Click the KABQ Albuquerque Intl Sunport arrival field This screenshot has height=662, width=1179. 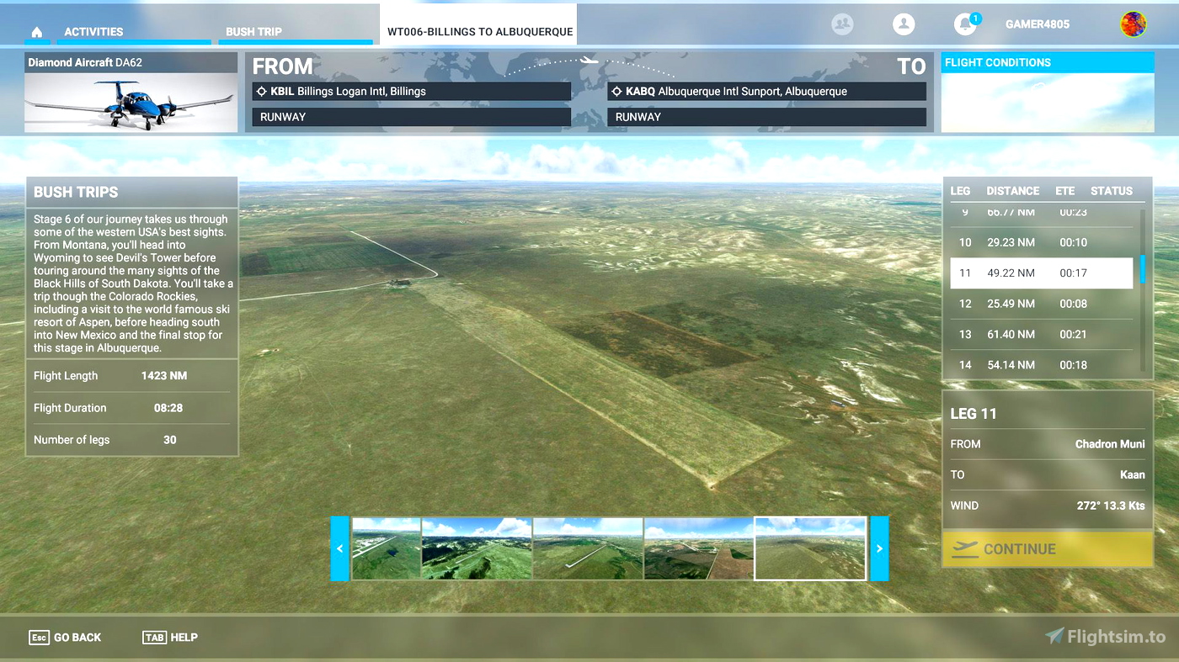coord(766,91)
